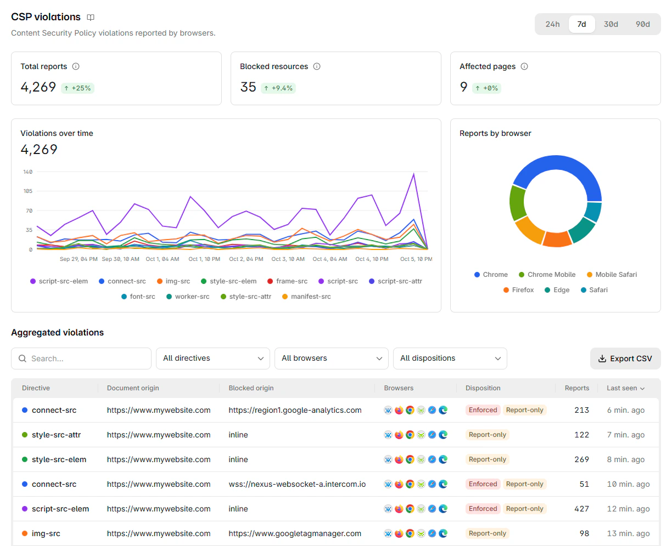Open the All dispositions dropdown
672x546 pixels.
pyautogui.click(x=450, y=359)
